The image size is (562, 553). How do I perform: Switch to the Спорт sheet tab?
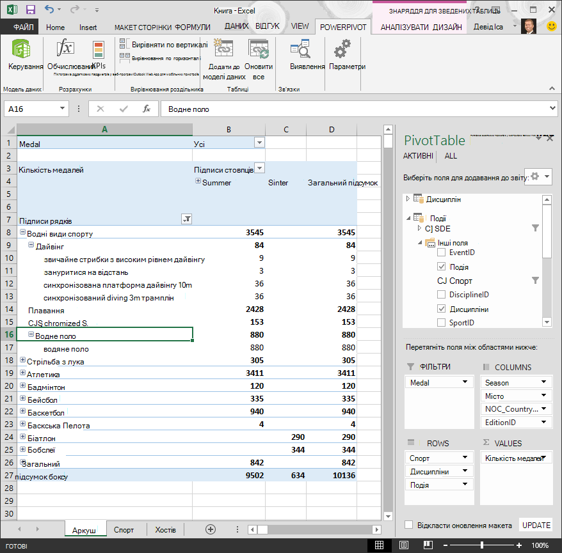124,530
